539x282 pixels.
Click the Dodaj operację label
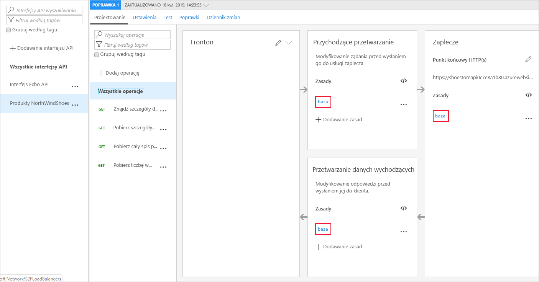pyautogui.click(x=122, y=73)
